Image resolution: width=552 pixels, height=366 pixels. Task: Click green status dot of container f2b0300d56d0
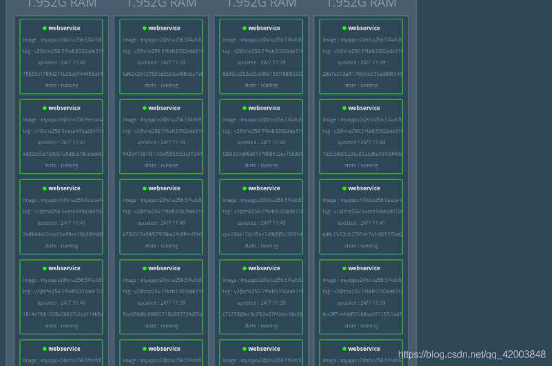pos(245,108)
